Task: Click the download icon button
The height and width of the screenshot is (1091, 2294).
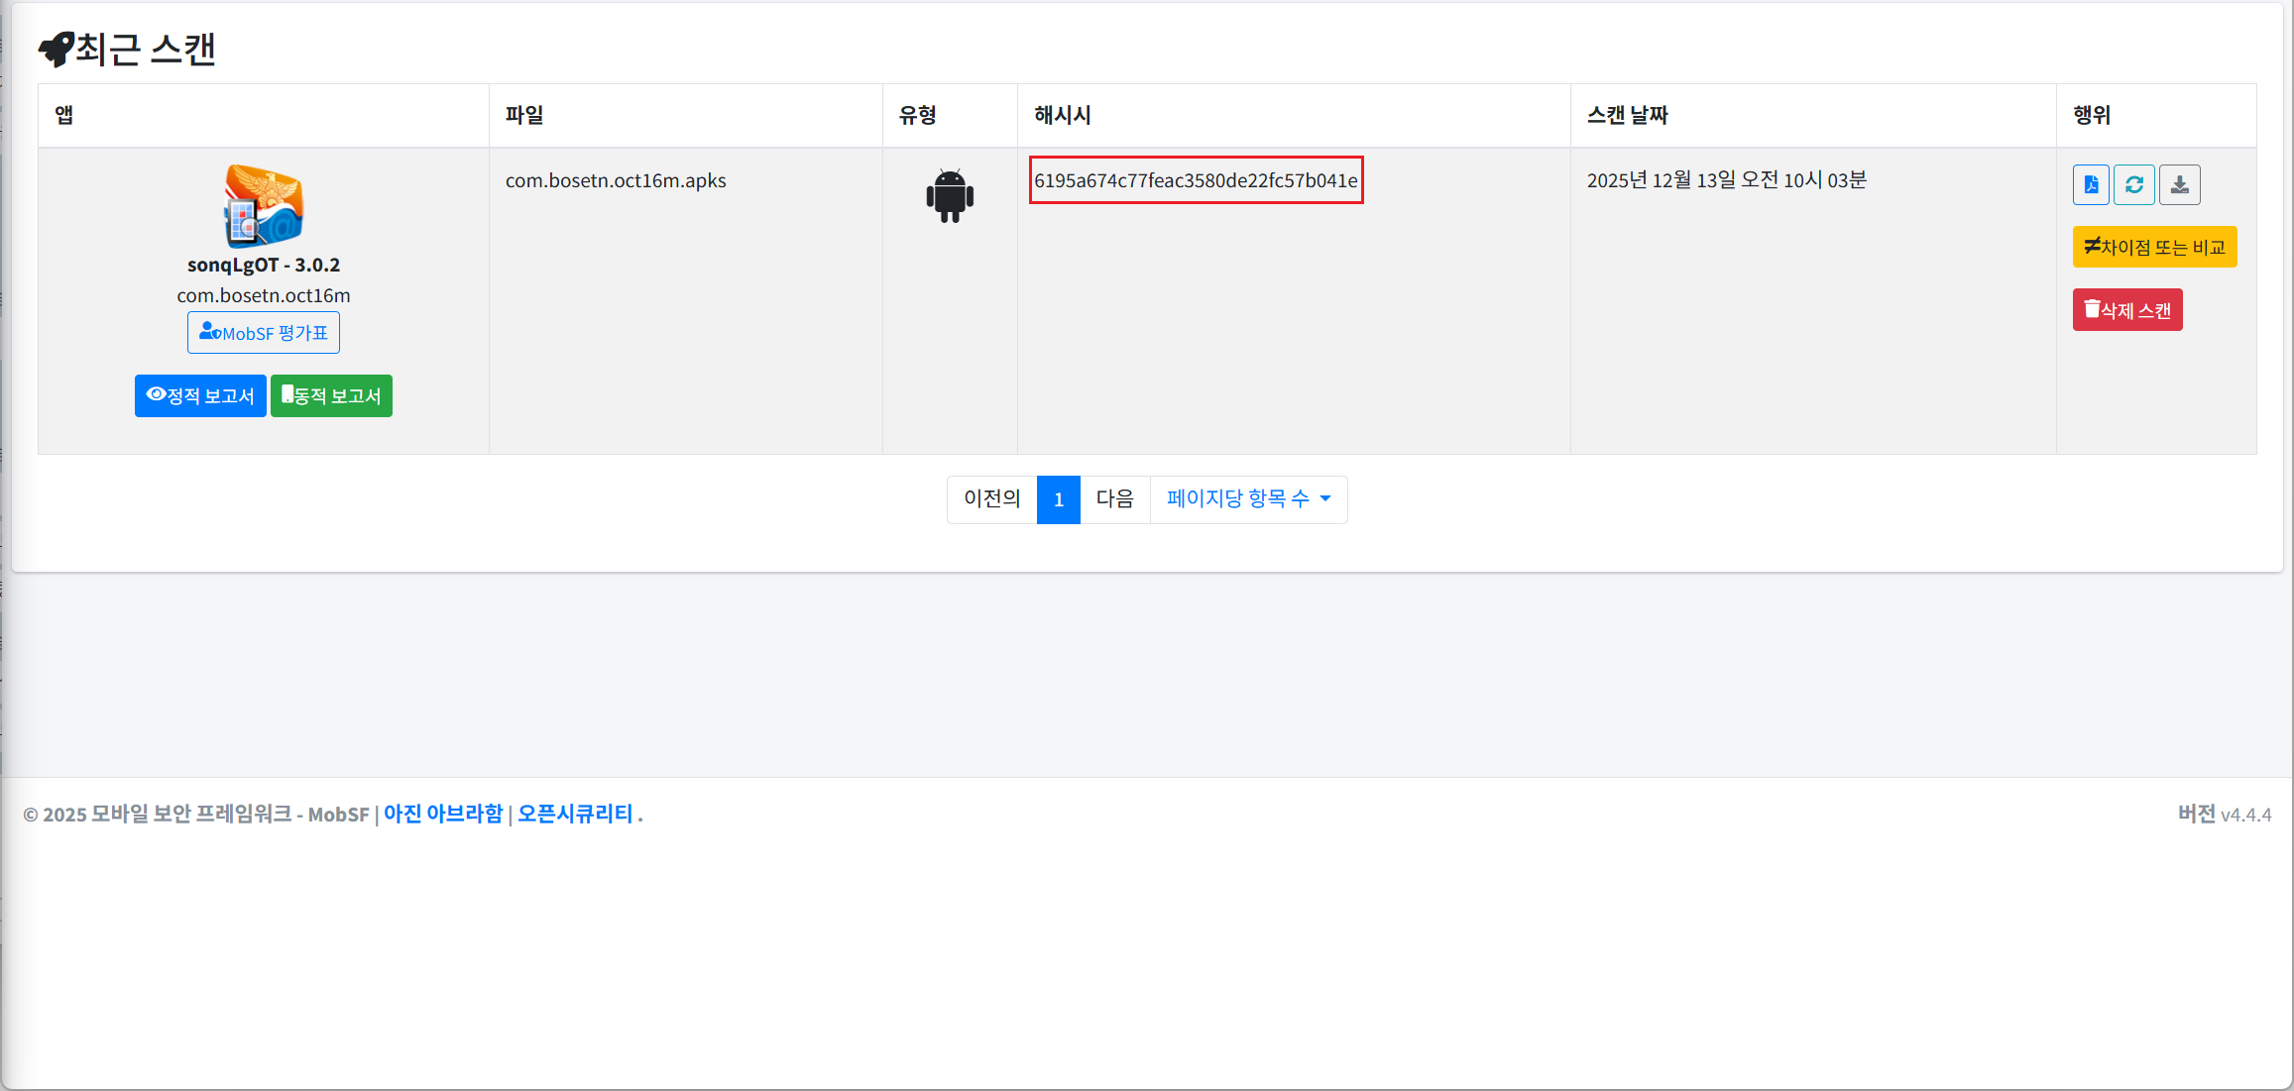Action: [x=2179, y=185]
